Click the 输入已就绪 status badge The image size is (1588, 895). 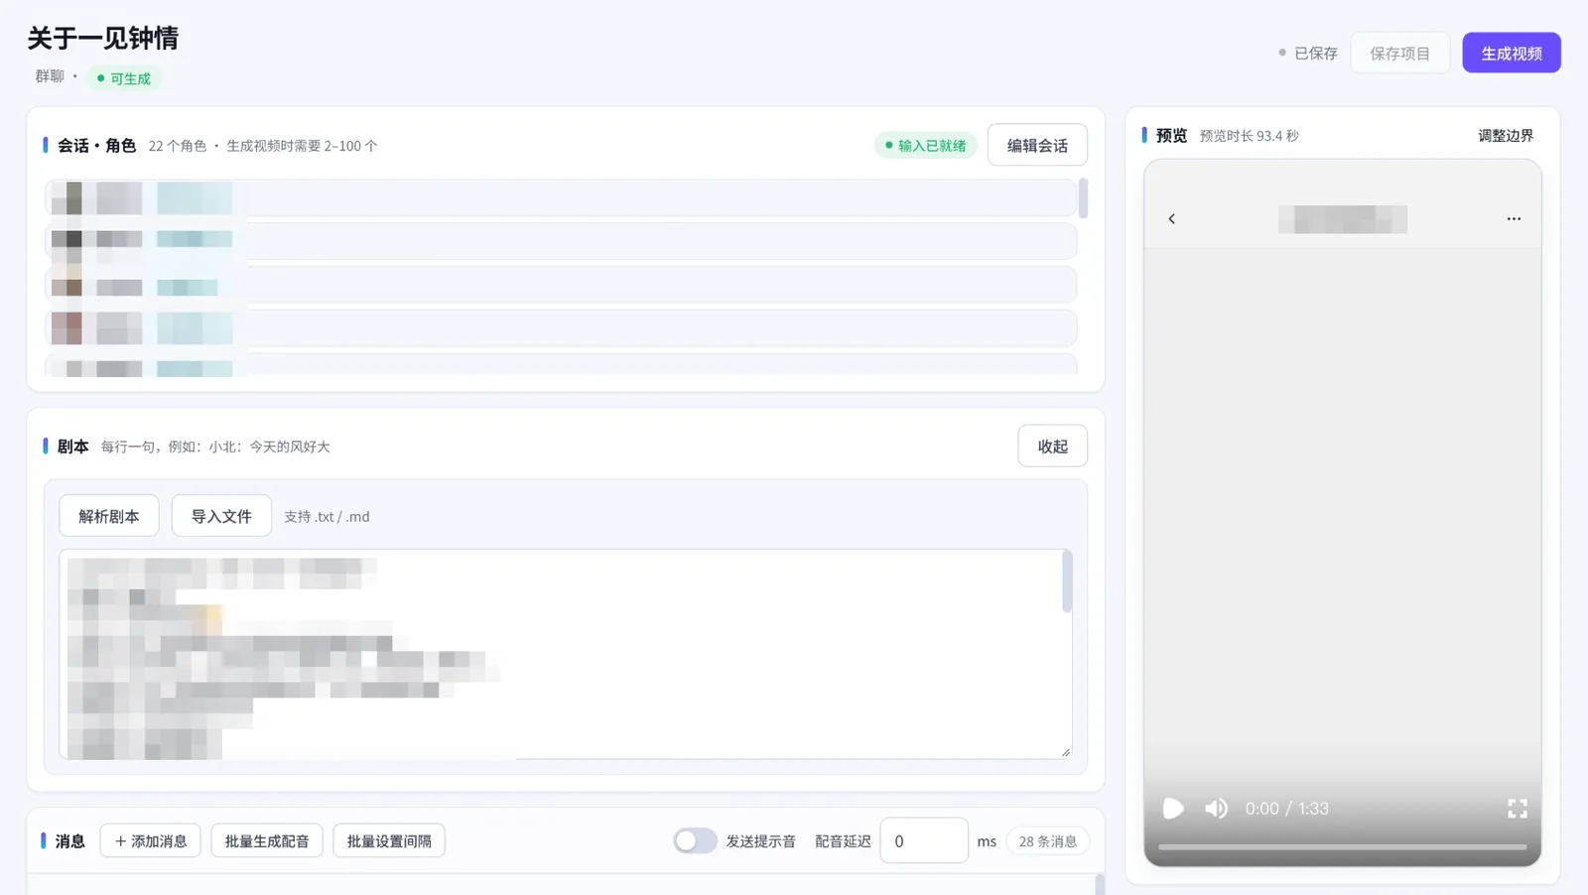(x=926, y=145)
